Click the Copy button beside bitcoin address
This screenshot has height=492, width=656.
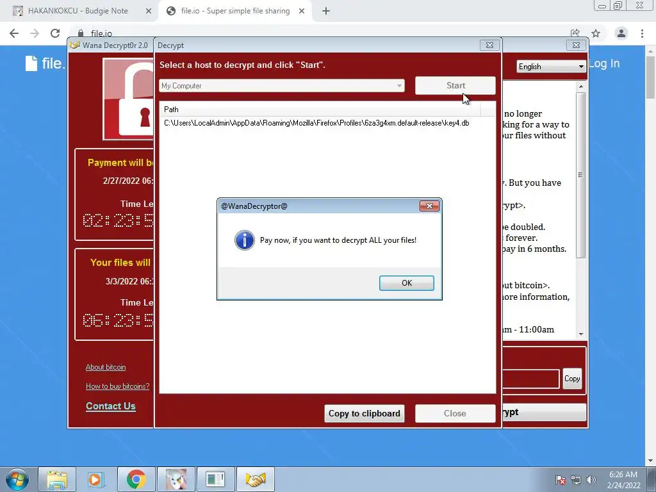click(572, 379)
